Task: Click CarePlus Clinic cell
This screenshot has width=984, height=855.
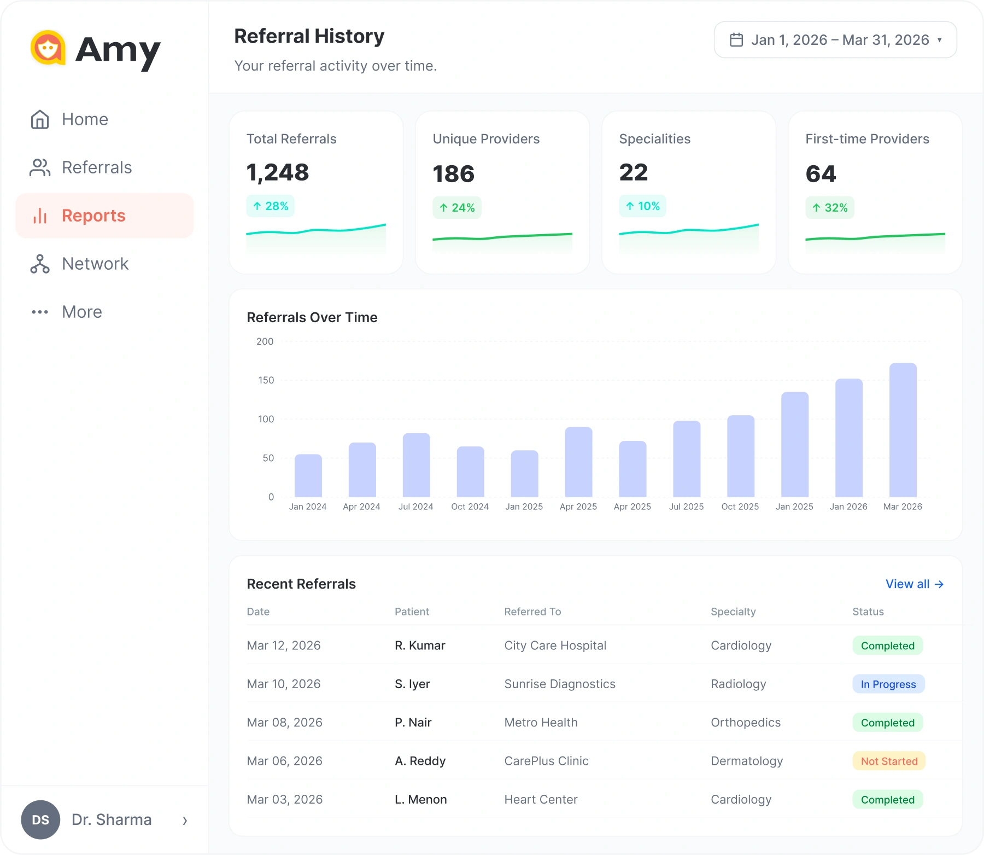Action: point(547,761)
